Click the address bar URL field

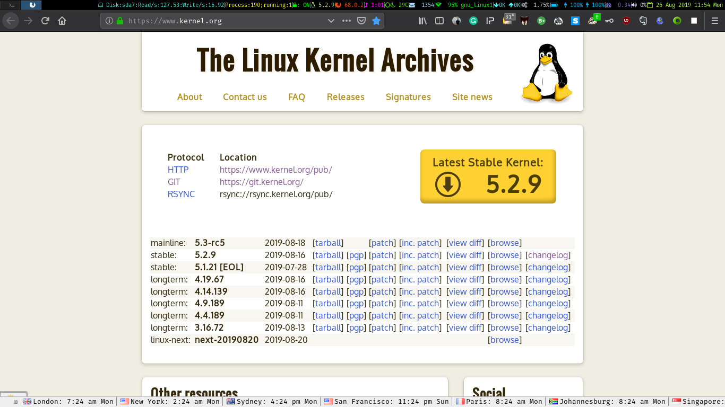(223, 21)
